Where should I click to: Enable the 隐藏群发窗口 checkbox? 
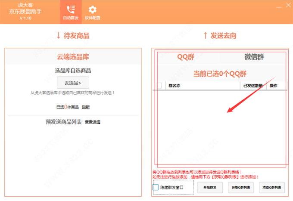[156, 187]
